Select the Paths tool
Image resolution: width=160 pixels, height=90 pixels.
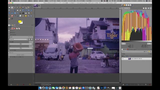pyautogui.click(x=28, y=7)
